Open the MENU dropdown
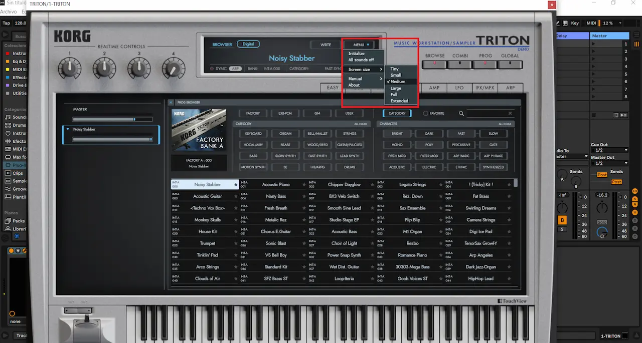This screenshot has height=343, width=642. click(361, 45)
